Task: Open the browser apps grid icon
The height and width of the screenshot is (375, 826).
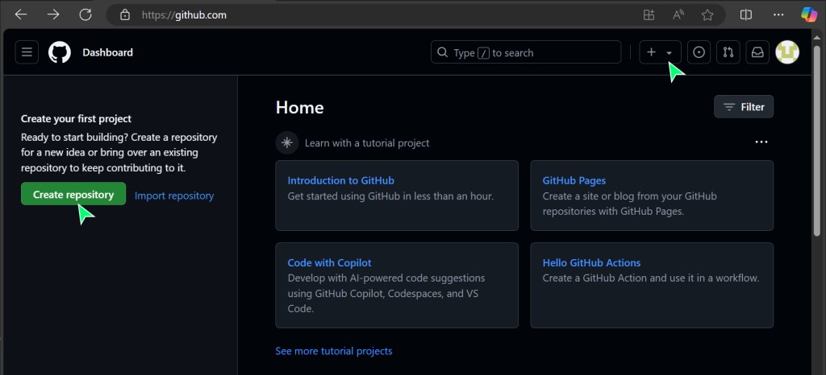Action: [x=649, y=14]
